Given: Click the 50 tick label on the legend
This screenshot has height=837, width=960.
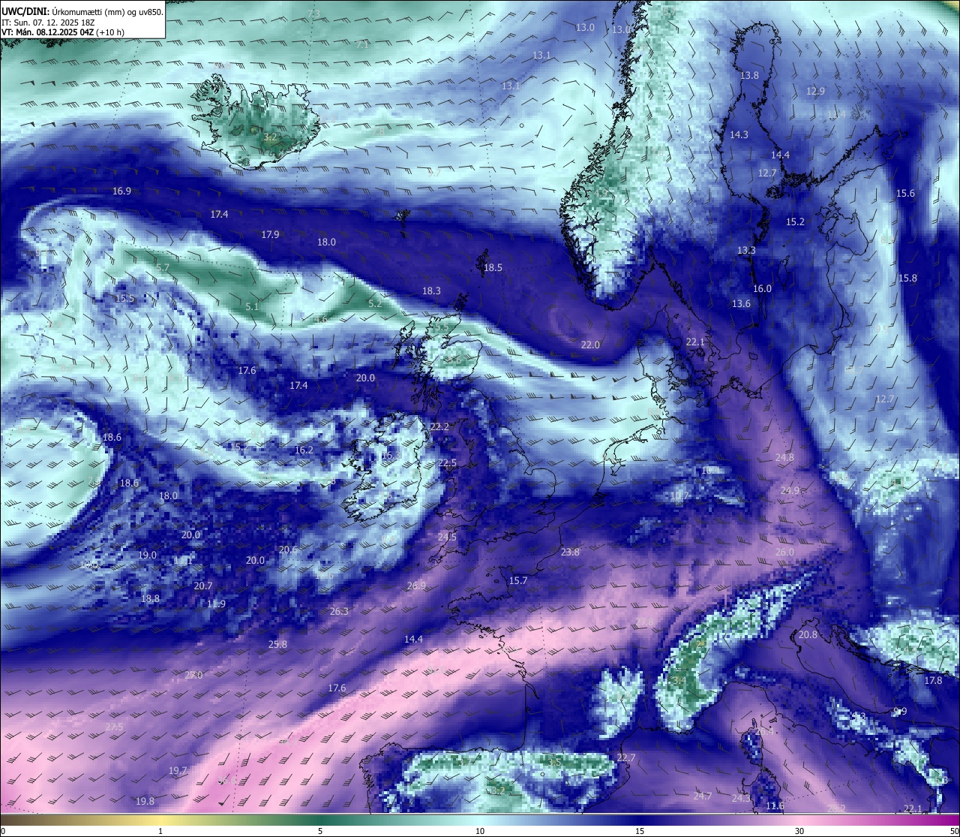Looking at the screenshot, I should pyautogui.click(x=953, y=831).
